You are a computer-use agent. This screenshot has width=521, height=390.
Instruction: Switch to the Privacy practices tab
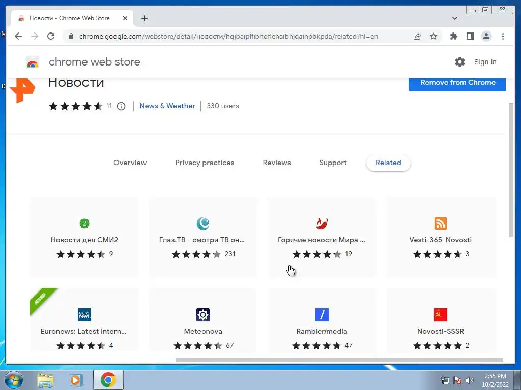coord(205,162)
